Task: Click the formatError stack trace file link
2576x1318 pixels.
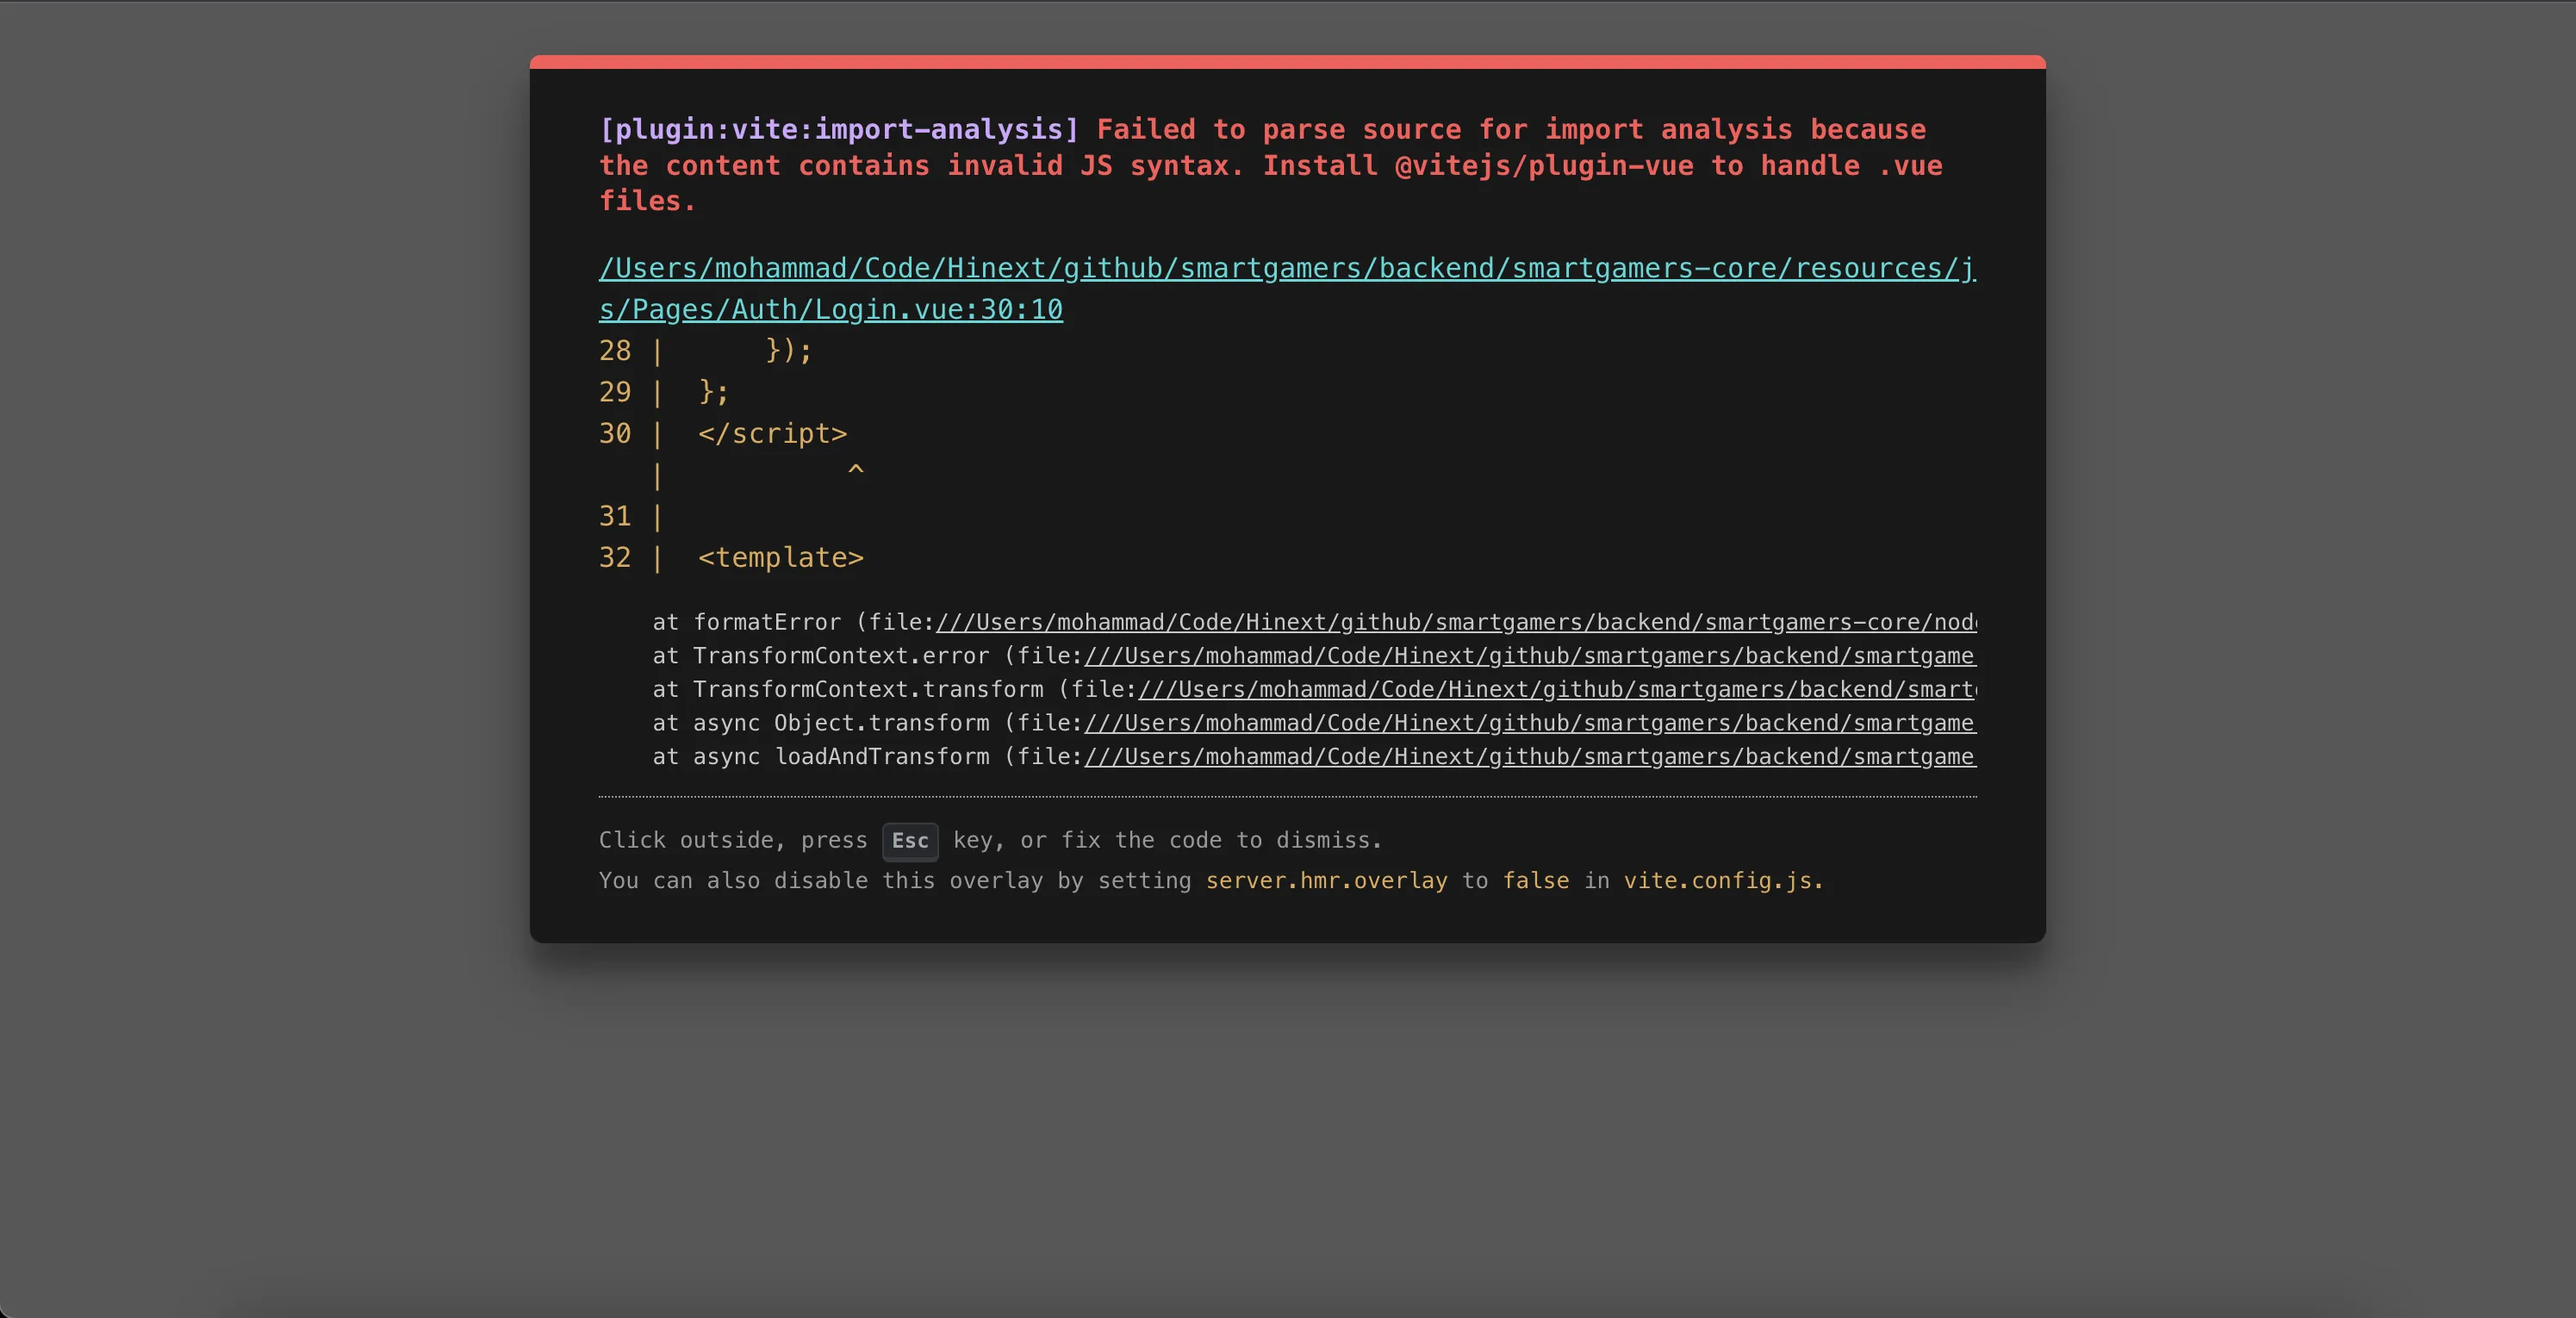Action: pyautogui.click(x=1455, y=623)
